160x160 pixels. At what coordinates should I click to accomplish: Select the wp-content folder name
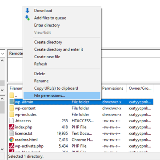click(x=25, y=108)
